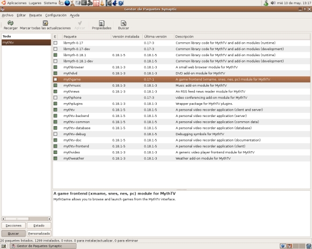Sort by Última versión column header

point(158,36)
